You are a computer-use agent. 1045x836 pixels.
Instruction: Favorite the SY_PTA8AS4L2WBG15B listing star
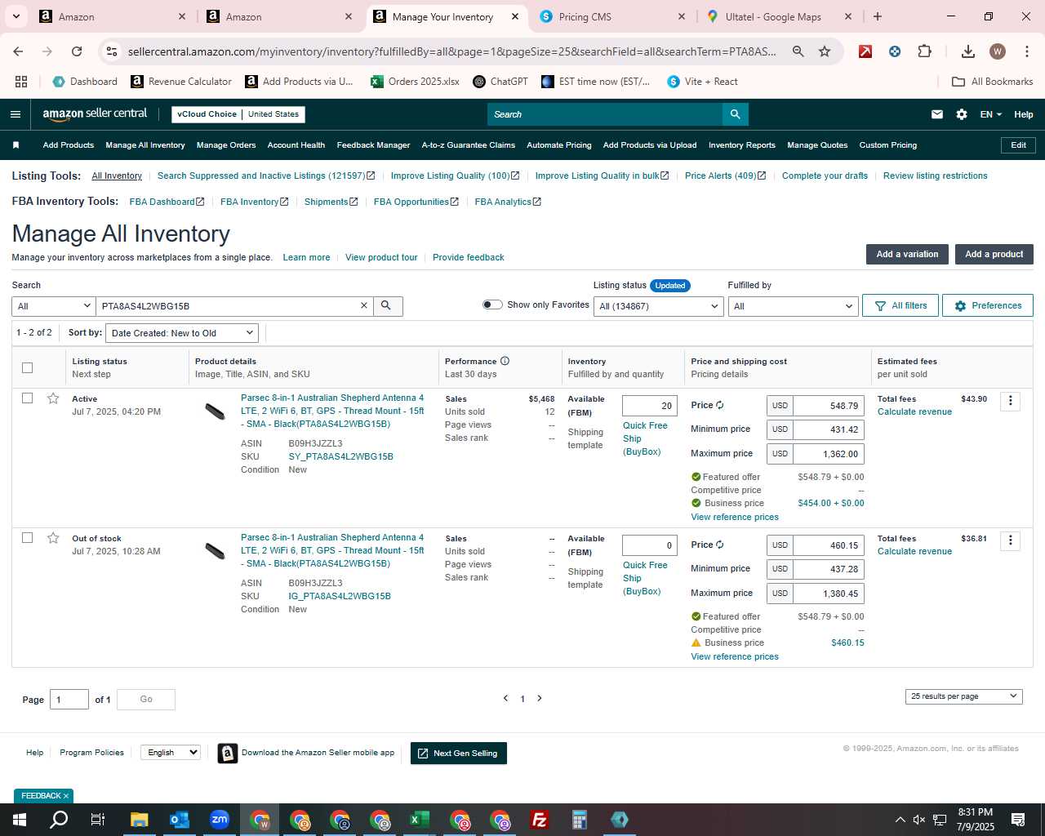click(53, 398)
